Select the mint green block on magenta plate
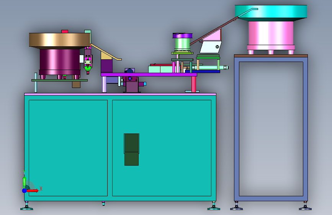This screenshot has height=215, width=332. tap(160, 69)
